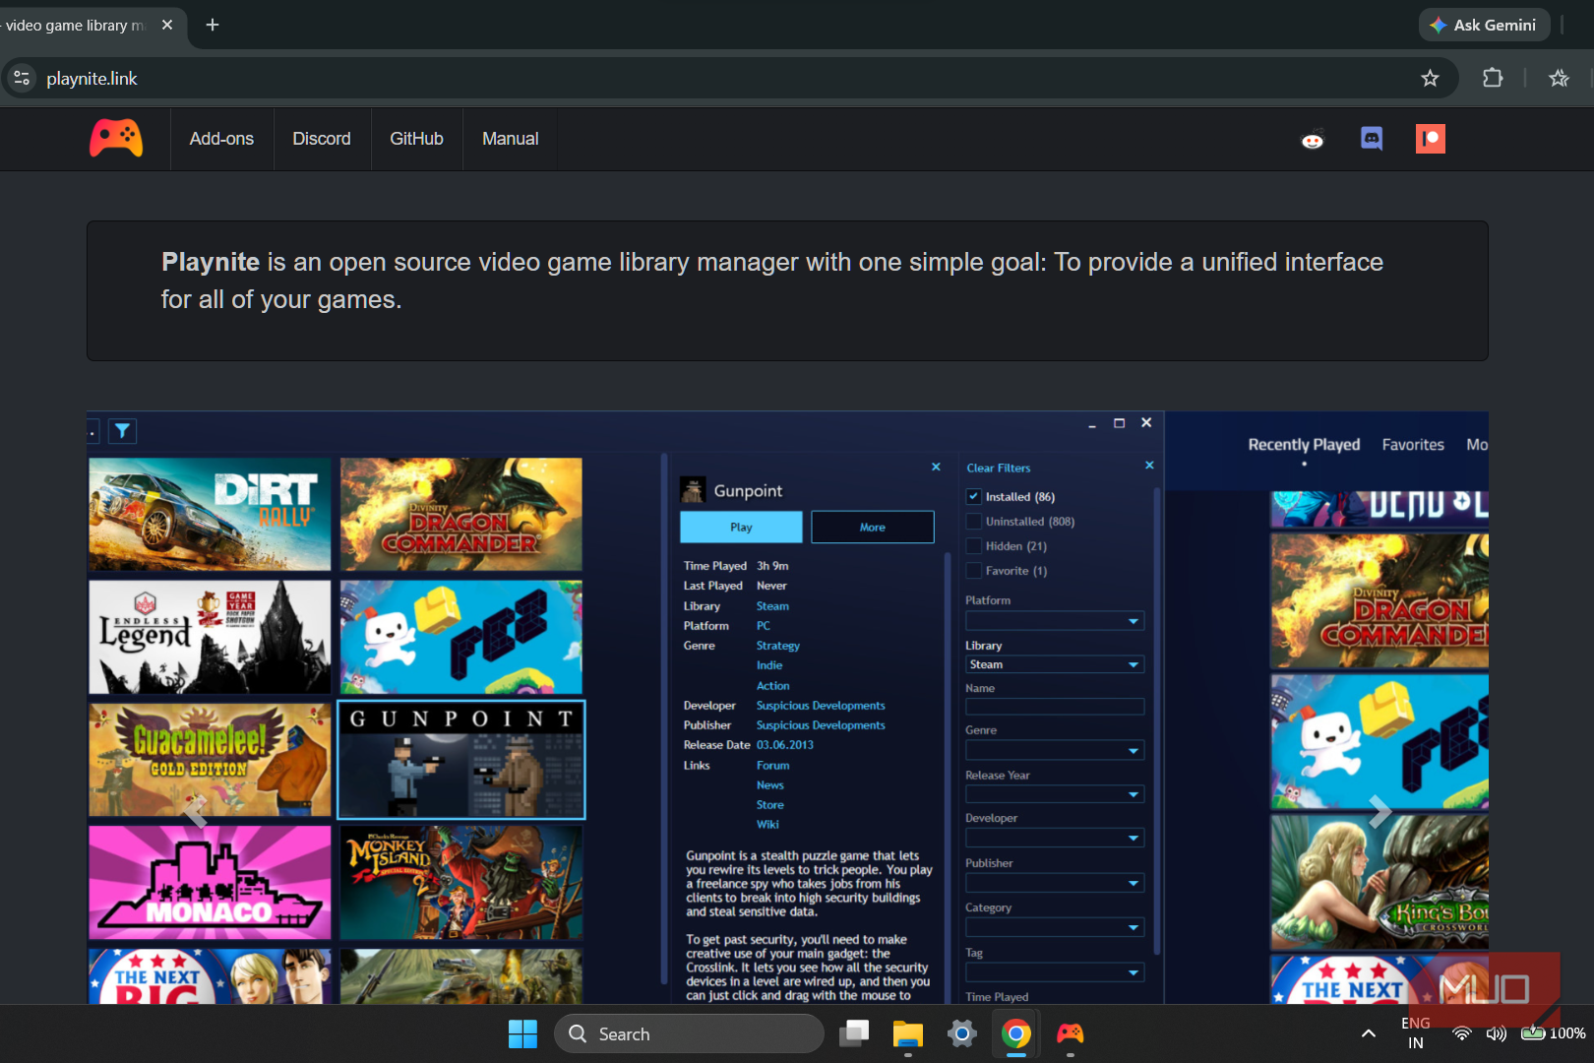Click the Ask Gemini button
The height and width of the screenshot is (1063, 1594).
point(1484,25)
